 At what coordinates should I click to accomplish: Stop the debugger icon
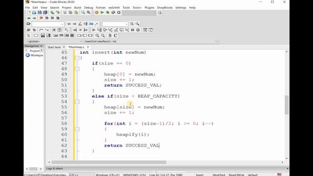[138, 30]
